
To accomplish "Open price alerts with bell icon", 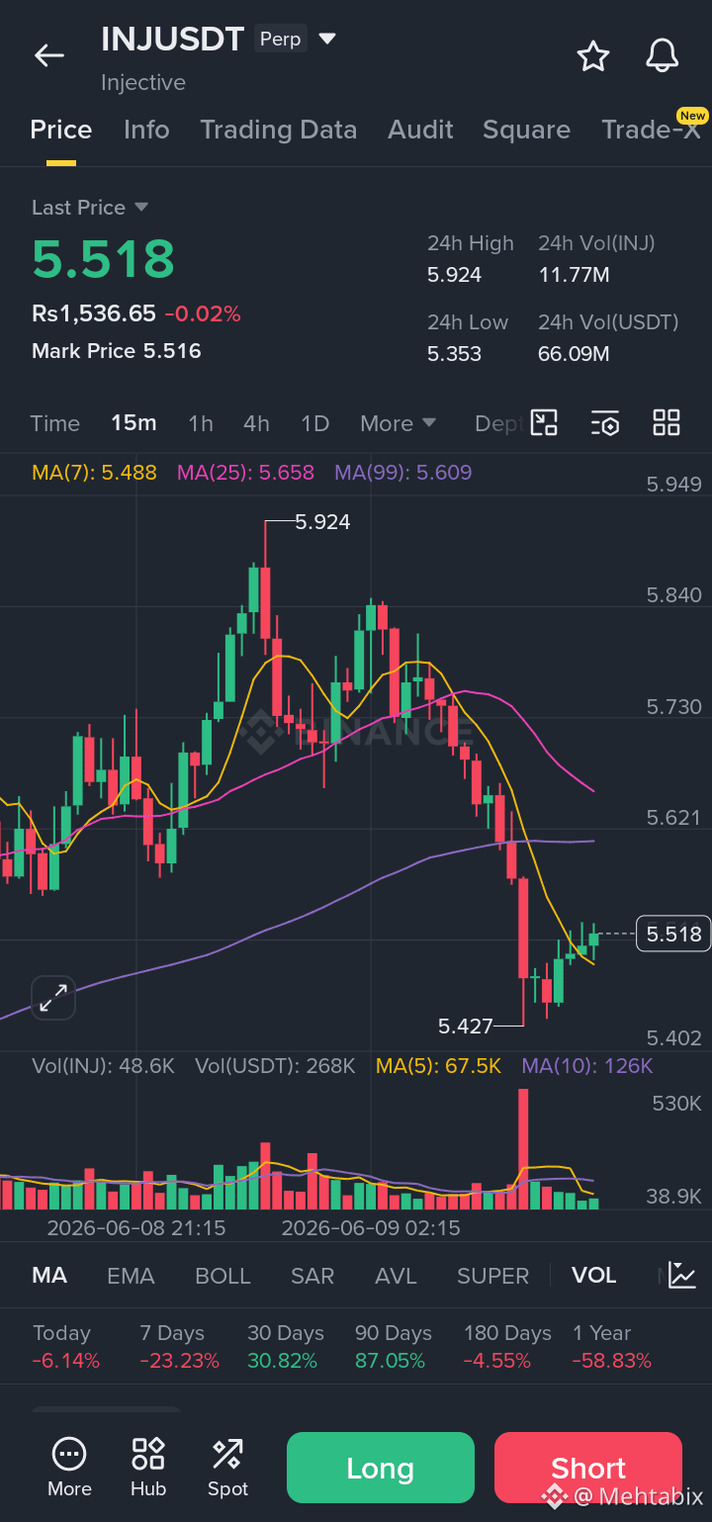I will tap(663, 55).
